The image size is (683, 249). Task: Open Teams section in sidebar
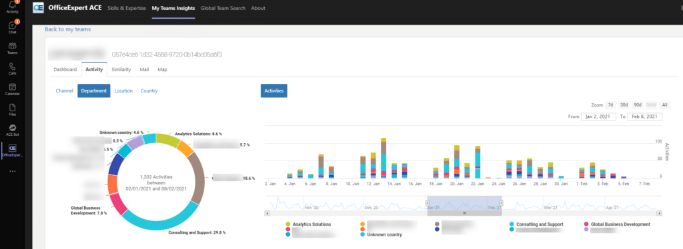12,48
